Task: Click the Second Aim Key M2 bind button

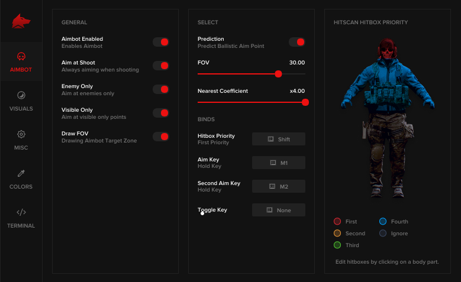Action: (279, 186)
